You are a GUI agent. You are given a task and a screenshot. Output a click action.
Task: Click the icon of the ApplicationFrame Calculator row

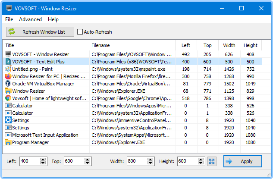[x=8, y=113]
